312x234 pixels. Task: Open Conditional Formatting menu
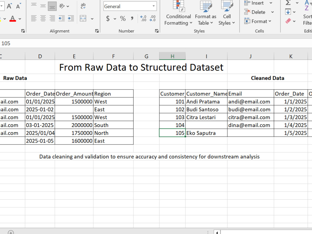[178, 13]
